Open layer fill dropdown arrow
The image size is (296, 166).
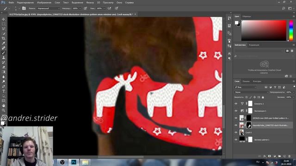(293, 97)
